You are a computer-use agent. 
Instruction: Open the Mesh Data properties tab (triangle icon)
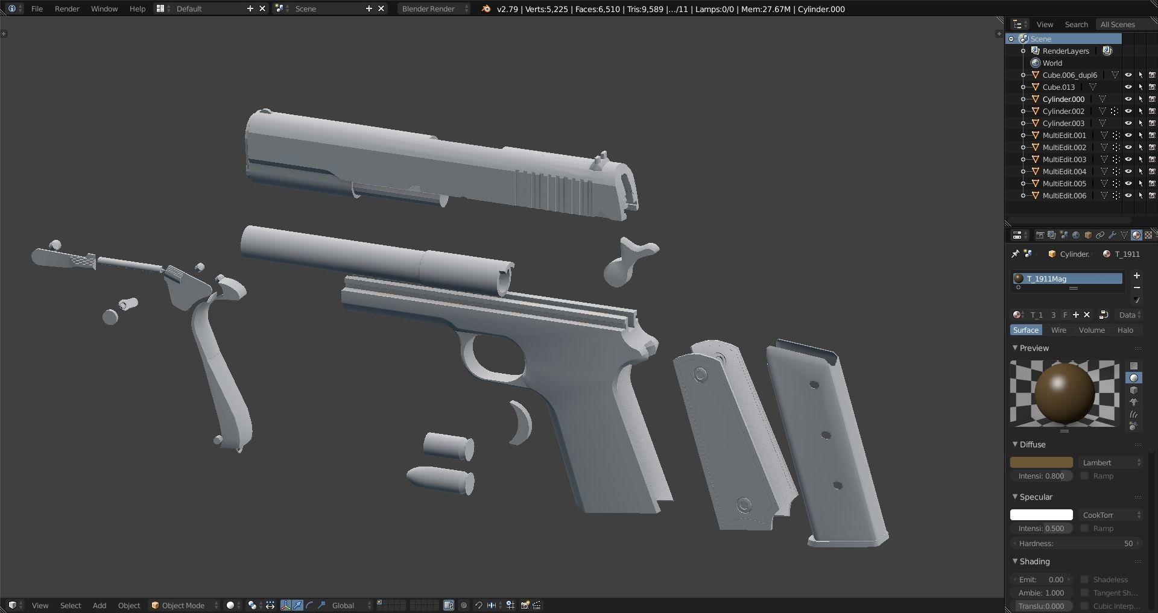coord(1124,235)
